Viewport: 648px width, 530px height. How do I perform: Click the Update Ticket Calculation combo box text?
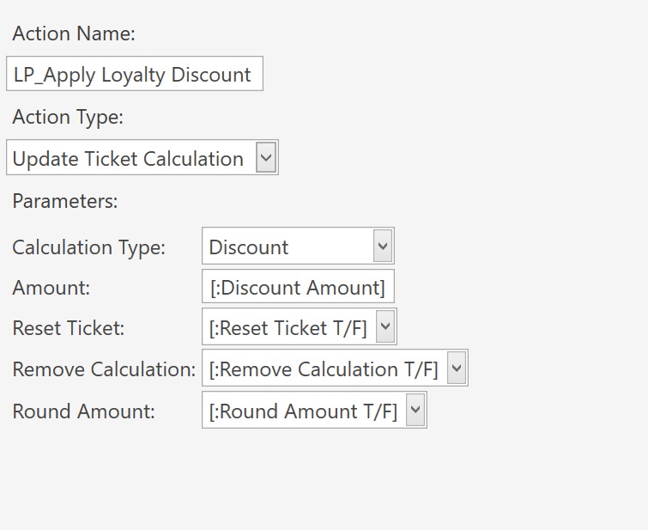click(128, 159)
